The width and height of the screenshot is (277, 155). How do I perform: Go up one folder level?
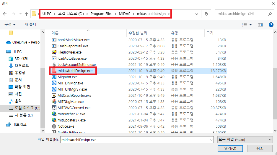tap(27, 14)
